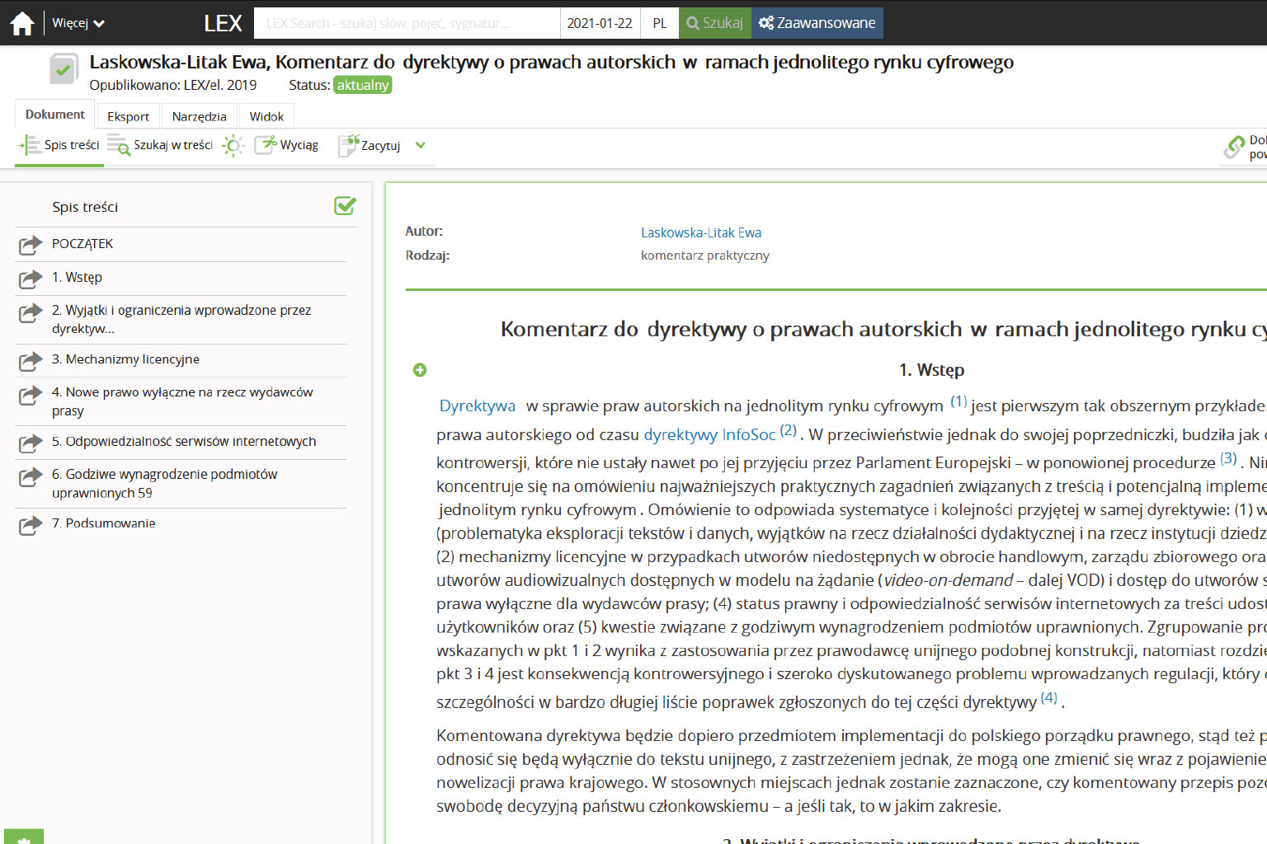Click the Wyciąg extract icon

coord(266,145)
